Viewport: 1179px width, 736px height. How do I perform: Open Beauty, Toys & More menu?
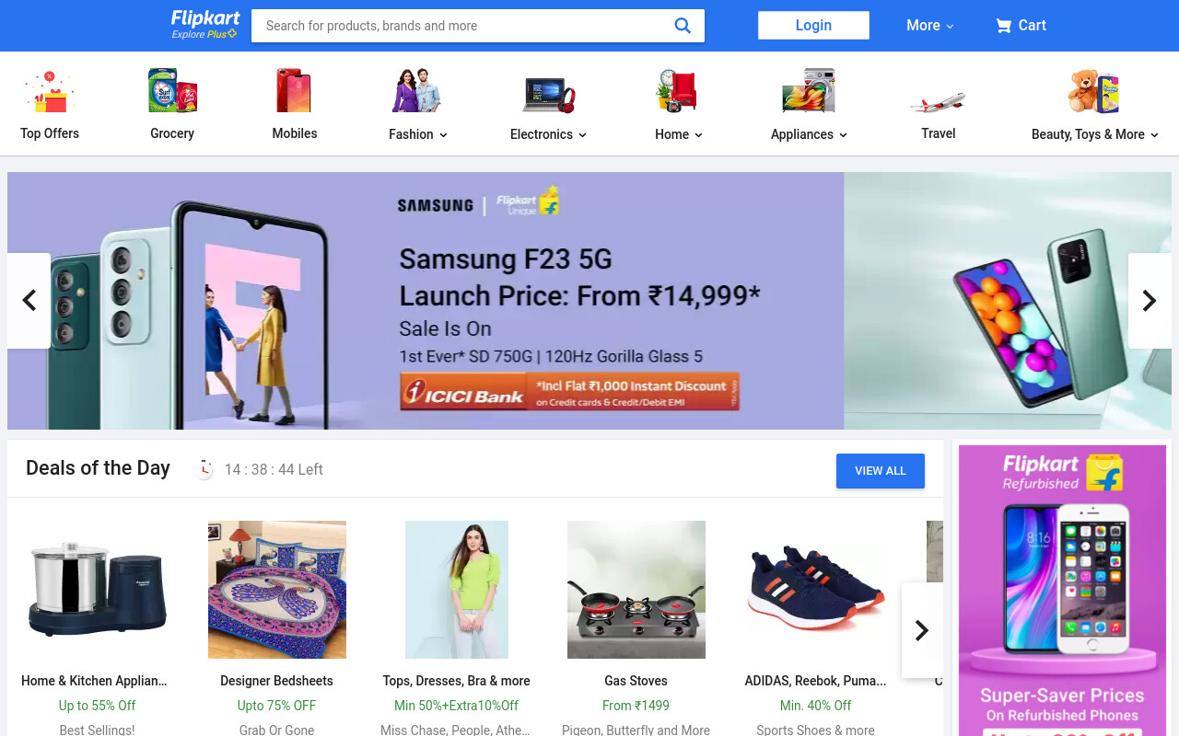pos(1095,134)
